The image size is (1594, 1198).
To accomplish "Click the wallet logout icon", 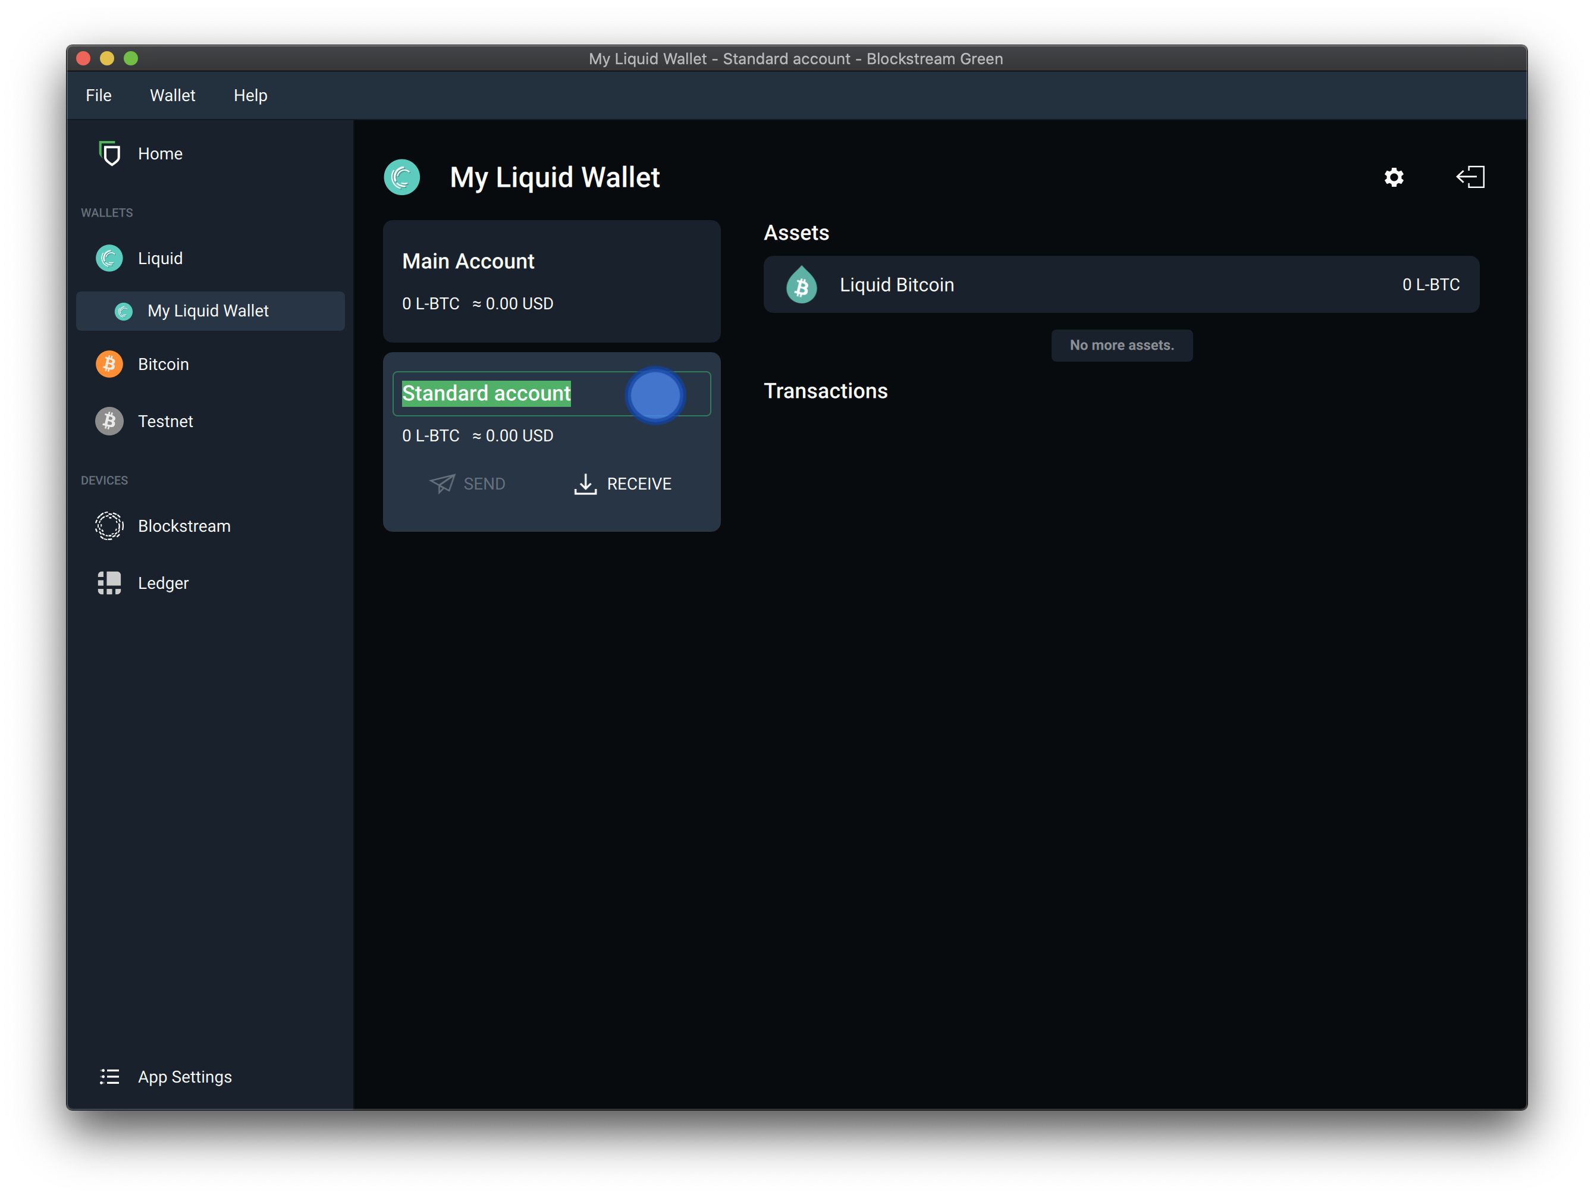I will tap(1470, 177).
